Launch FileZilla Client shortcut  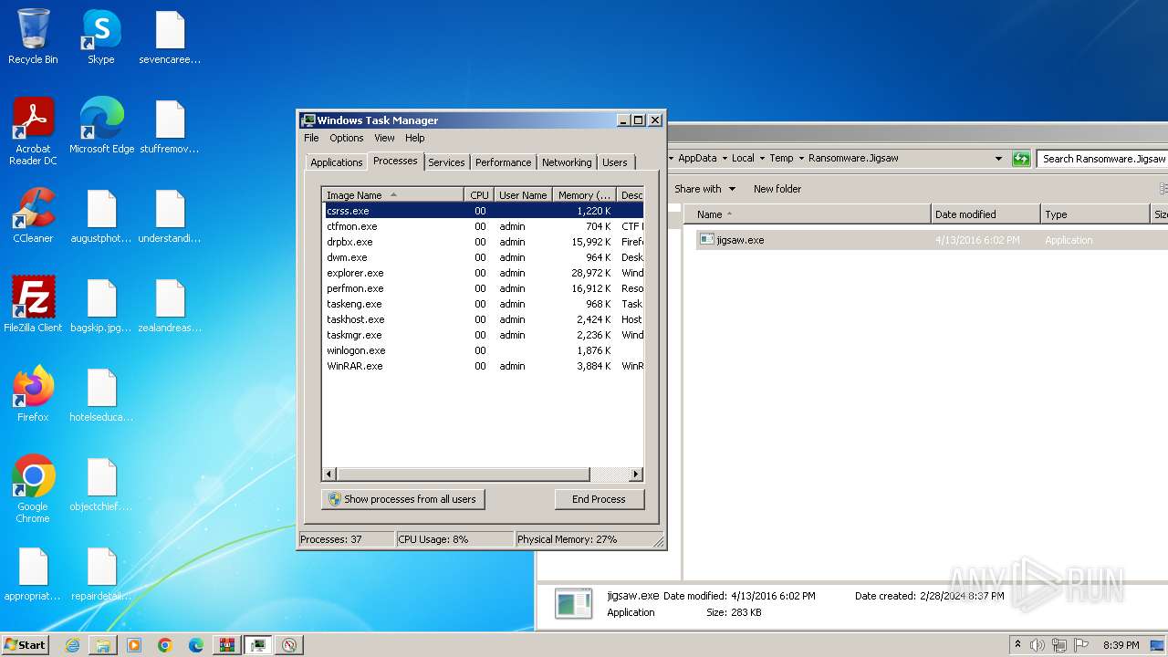click(33, 304)
